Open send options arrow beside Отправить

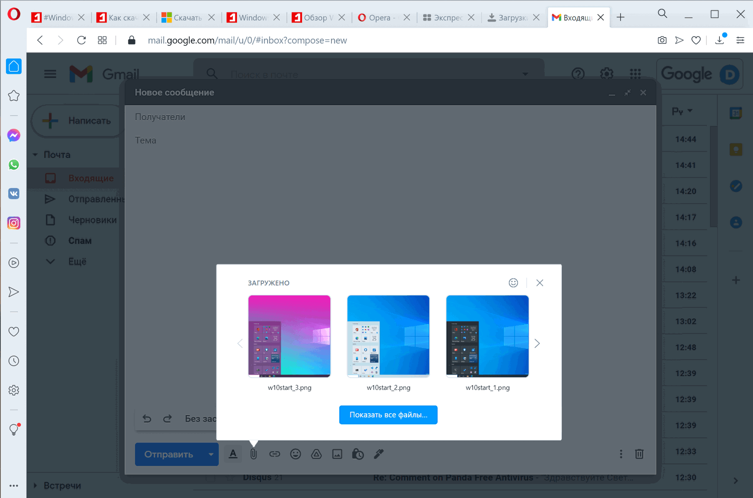coord(211,454)
